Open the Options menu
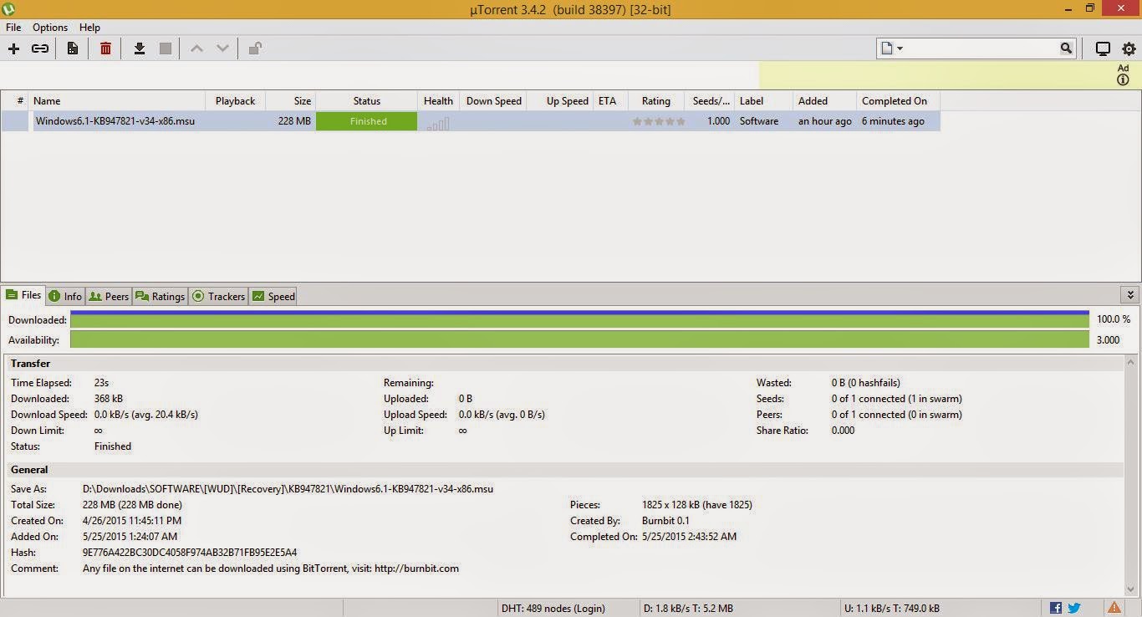The width and height of the screenshot is (1142, 617). 50,28
